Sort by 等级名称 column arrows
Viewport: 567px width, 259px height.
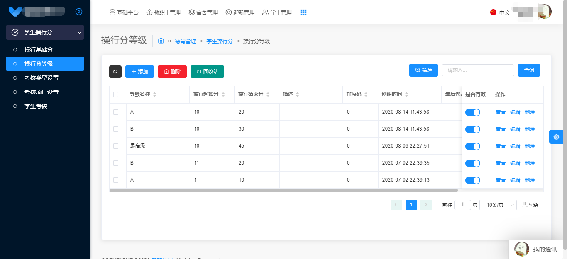155,94
